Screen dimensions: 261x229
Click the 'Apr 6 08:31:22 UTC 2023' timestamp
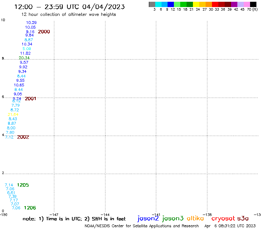pos(230,226)
